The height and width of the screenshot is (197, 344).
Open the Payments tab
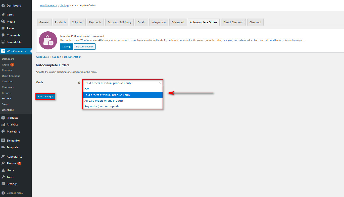[x=95, y=22]
